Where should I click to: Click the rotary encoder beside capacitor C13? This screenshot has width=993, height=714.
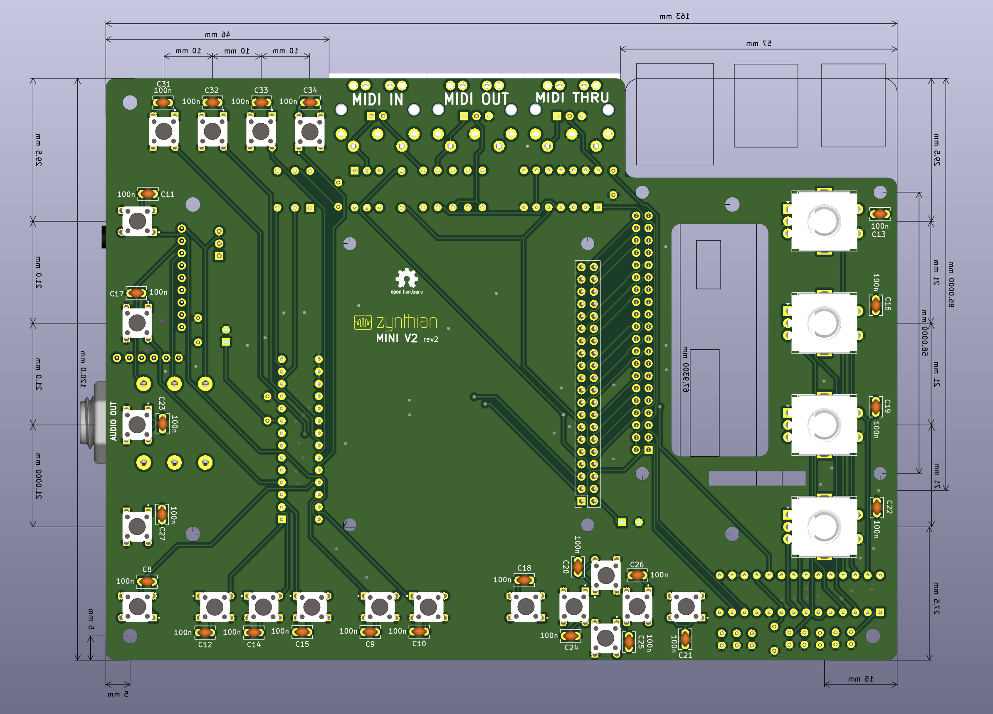tap(824, 221)
